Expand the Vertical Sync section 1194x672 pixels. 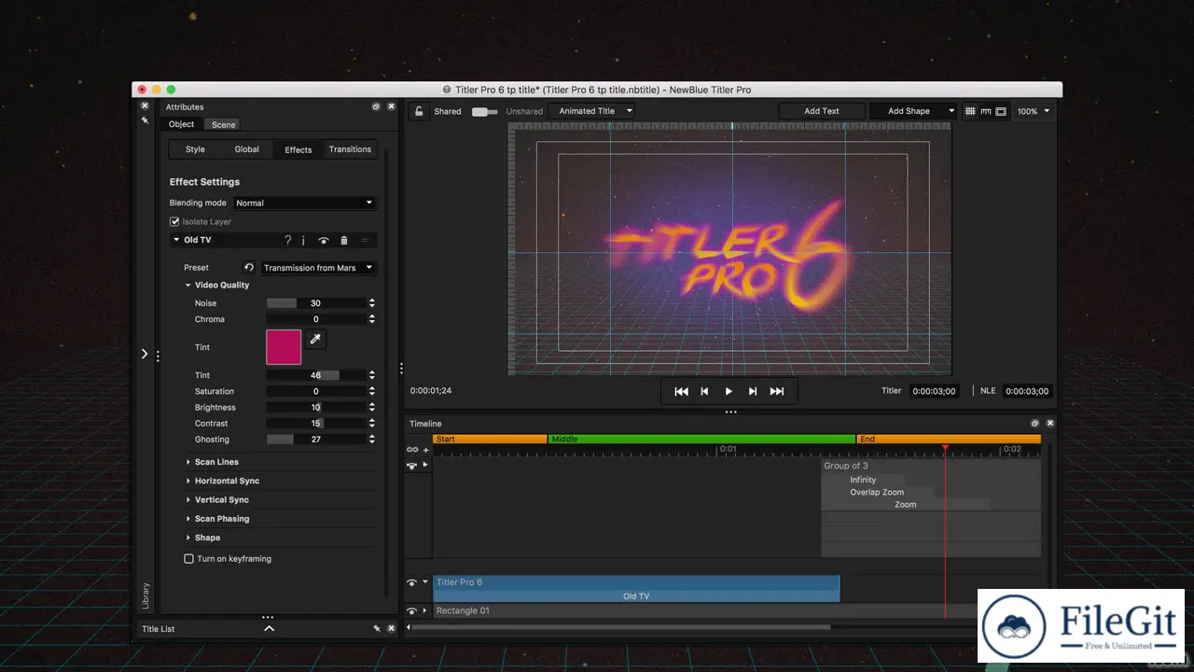[x=187, y=500]
